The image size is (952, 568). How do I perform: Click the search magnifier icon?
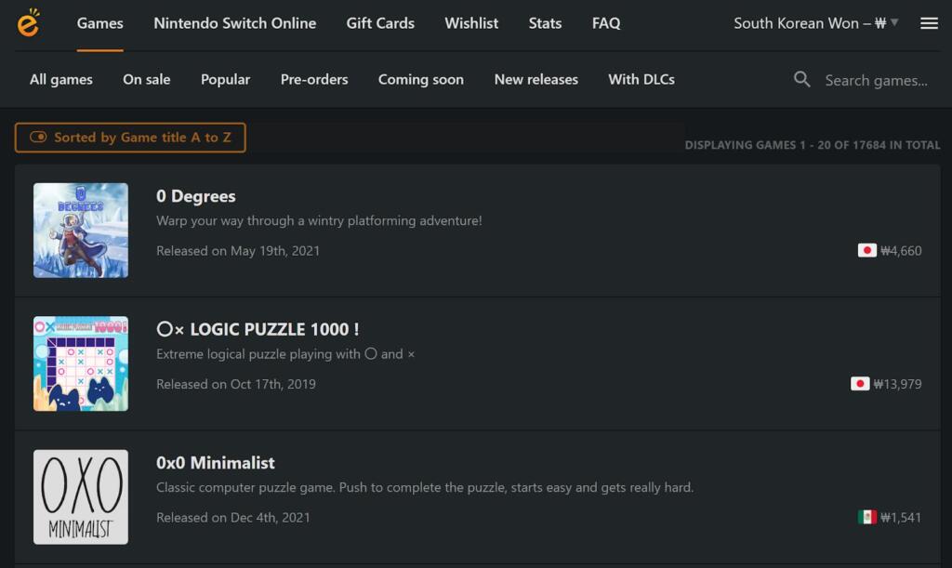click(802, 80)
